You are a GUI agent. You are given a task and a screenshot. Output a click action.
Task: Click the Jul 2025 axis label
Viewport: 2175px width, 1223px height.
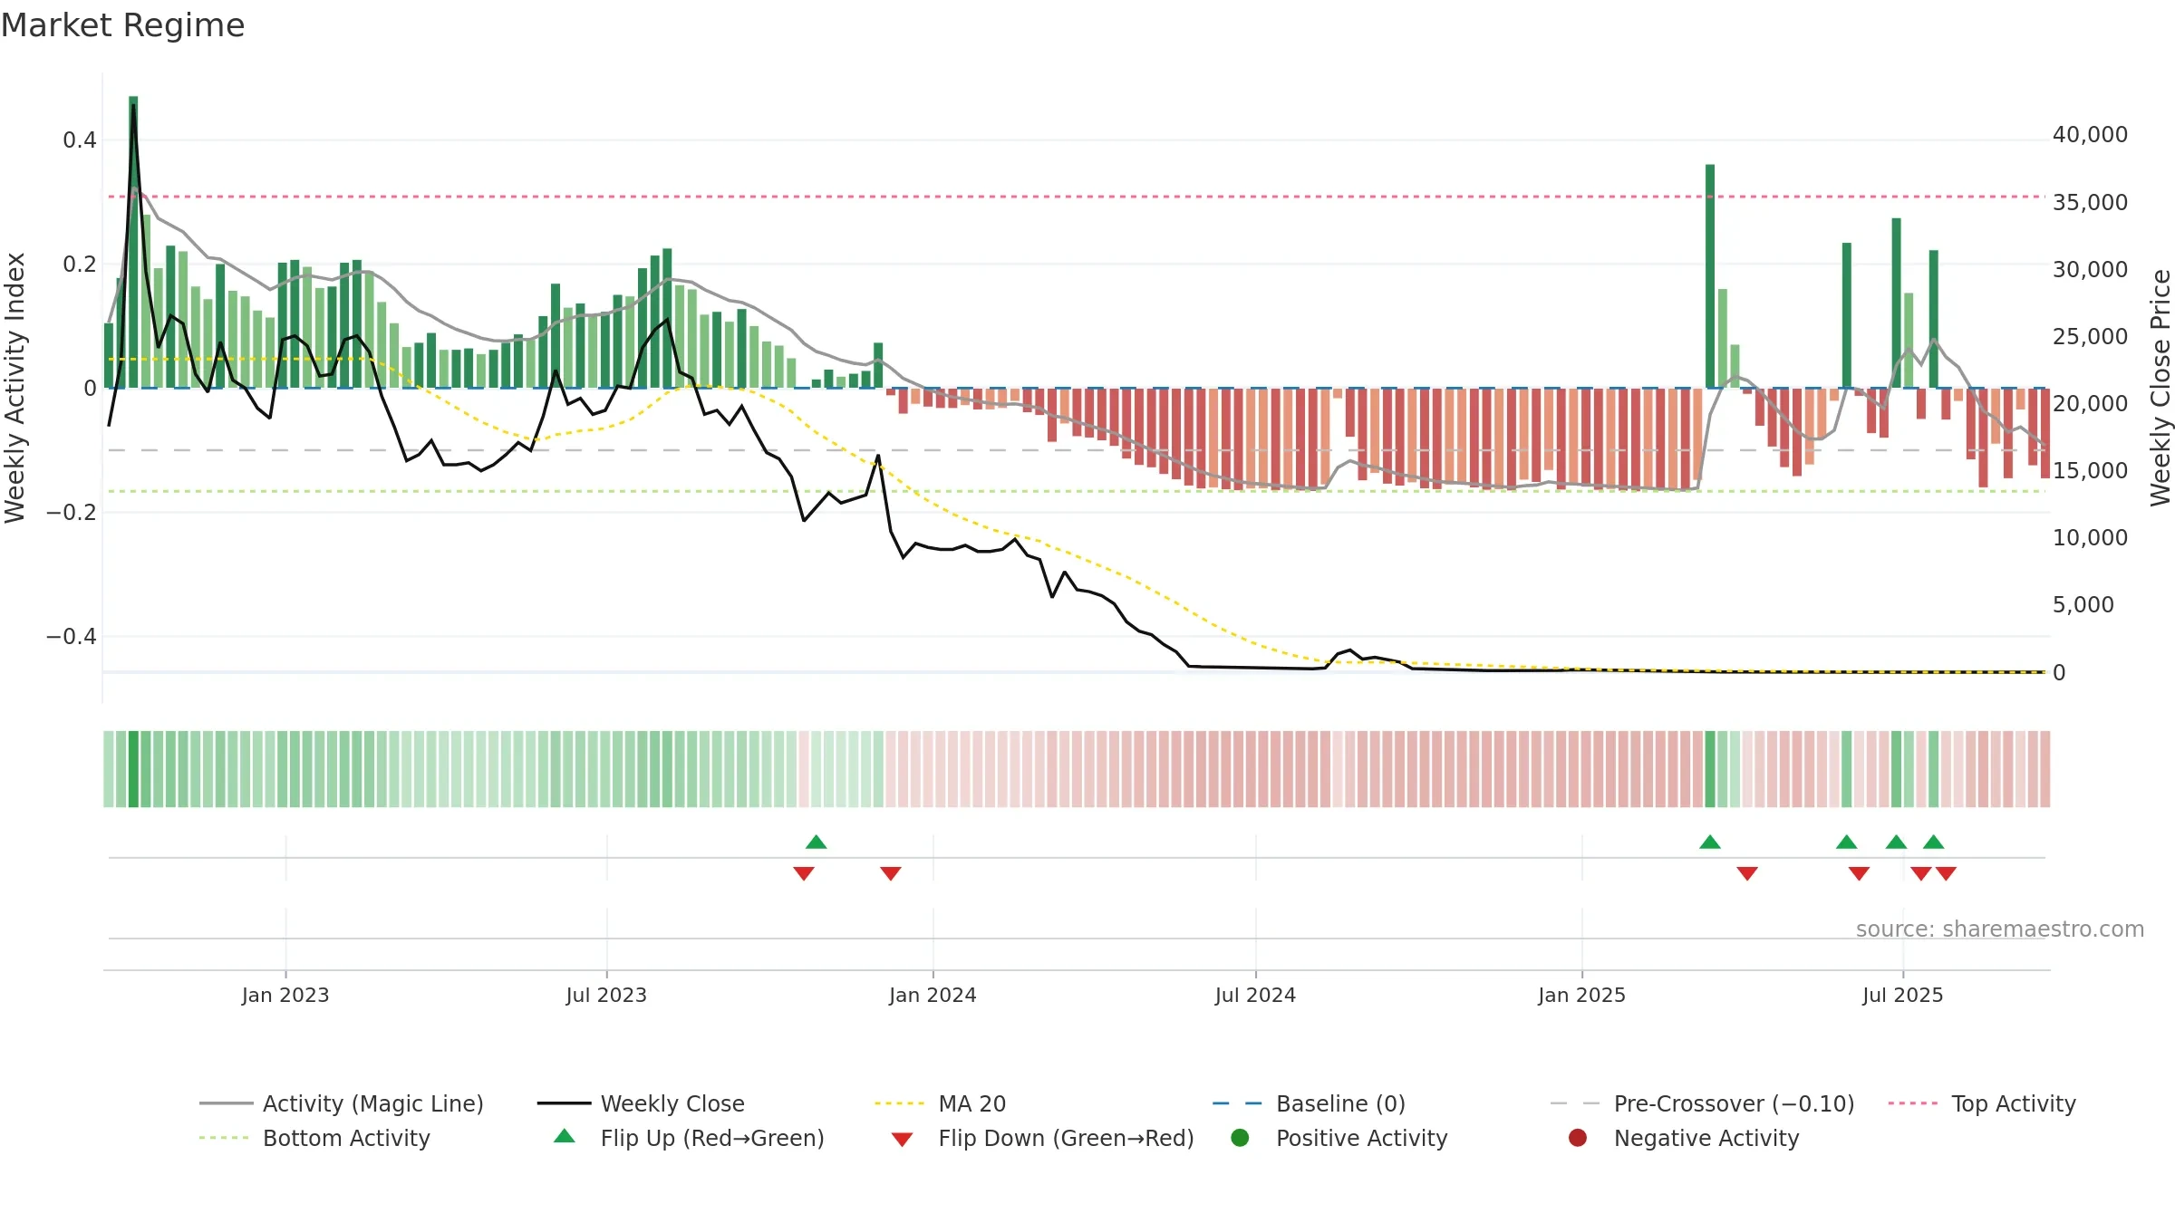point(1903,995)
